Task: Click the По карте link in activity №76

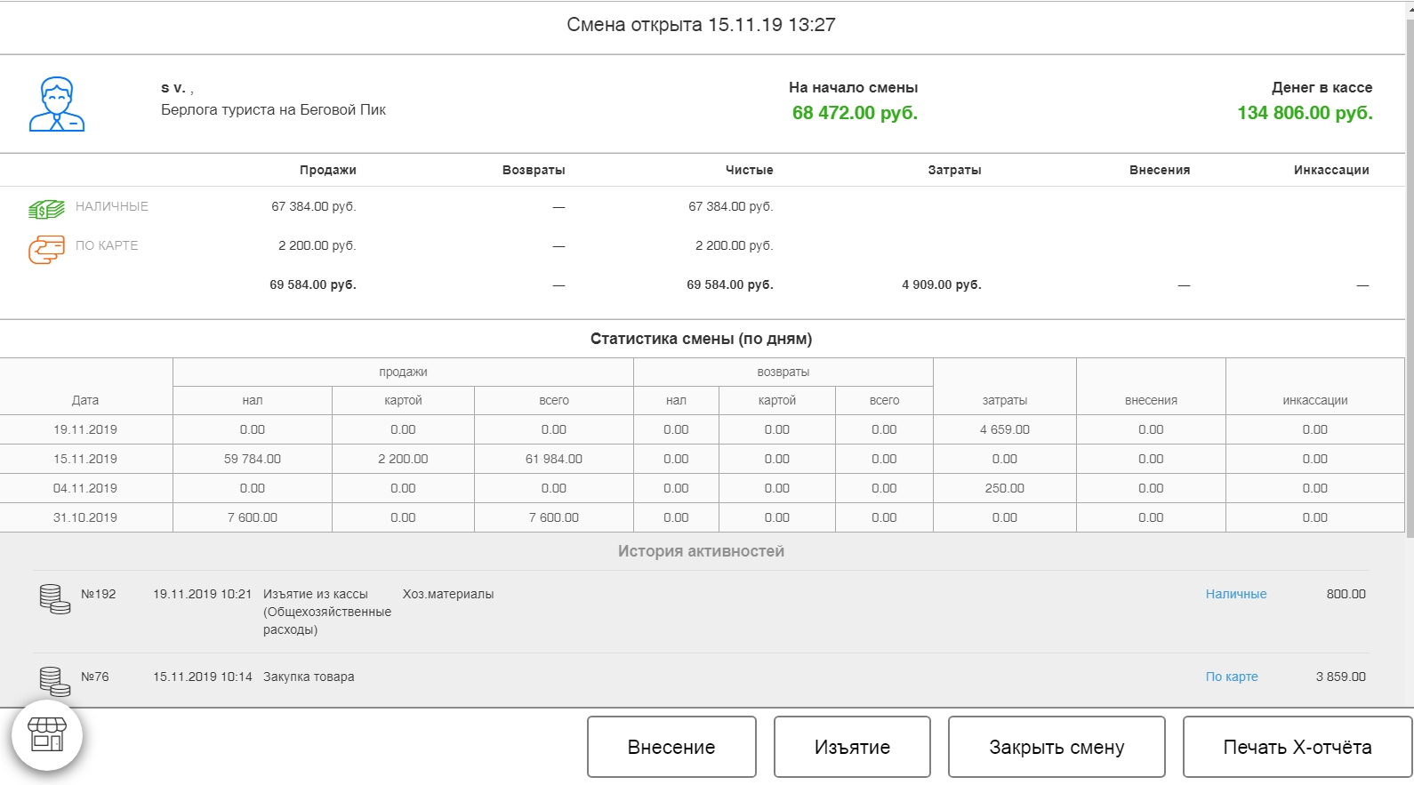Action: click(1232, 677)
